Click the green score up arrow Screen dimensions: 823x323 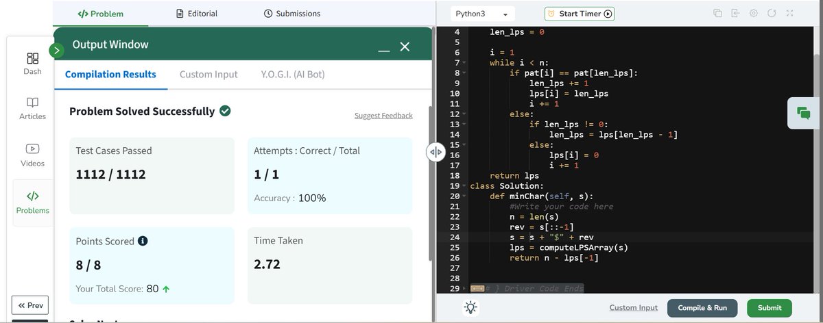point(166,289)
